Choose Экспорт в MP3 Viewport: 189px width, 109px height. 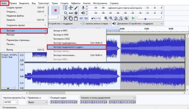coord(77,31)
